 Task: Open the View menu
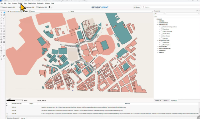[9, 3]
